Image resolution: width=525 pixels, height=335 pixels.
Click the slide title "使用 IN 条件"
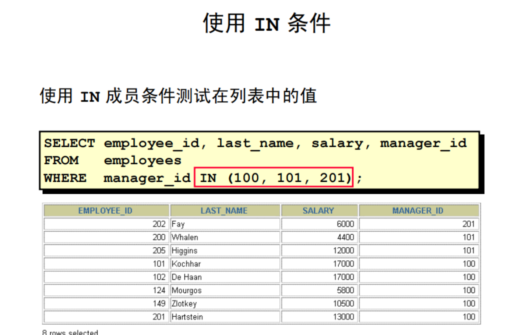[x=267, y=23]
